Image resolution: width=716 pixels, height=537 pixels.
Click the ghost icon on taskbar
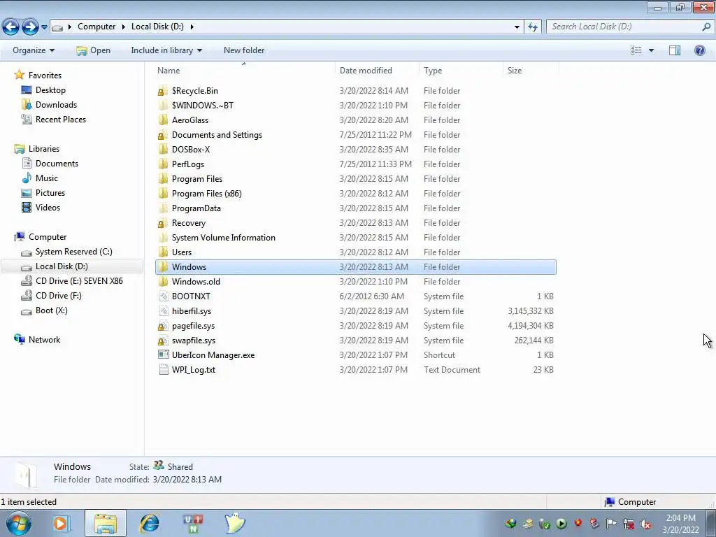pos(235,523)
